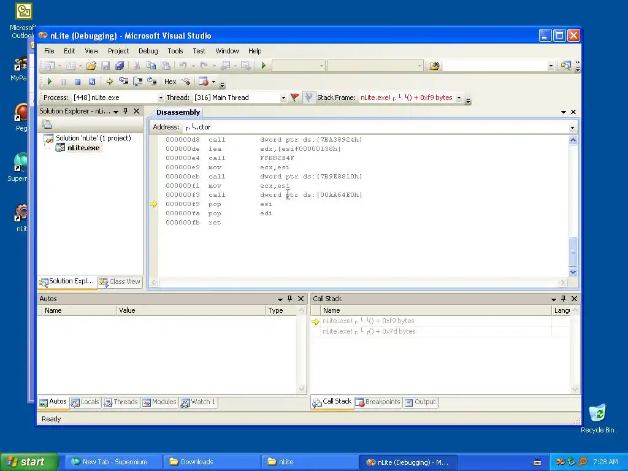Screen dimensions: 628x471
Task: Toggle auto-hide pin on Call Stack panel
Action: 564,299
